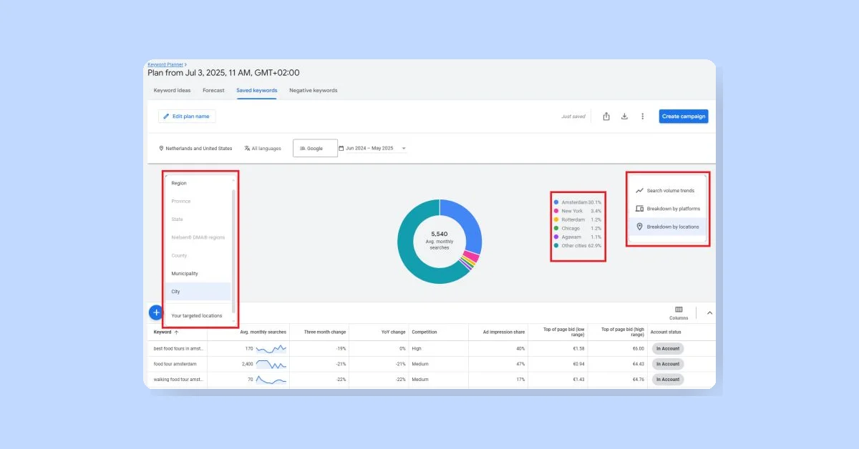The image size is (859, 449).
Task: Open the Google search network selector
Action: [x=315, y=148]
